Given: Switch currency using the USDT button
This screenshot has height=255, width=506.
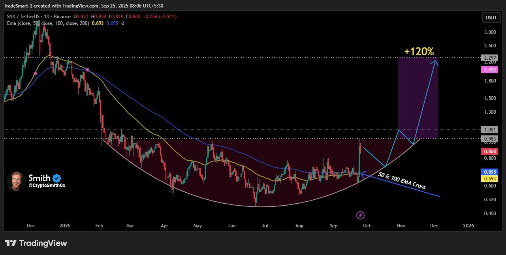Looking at the screenshot, I should coord(491,17).
